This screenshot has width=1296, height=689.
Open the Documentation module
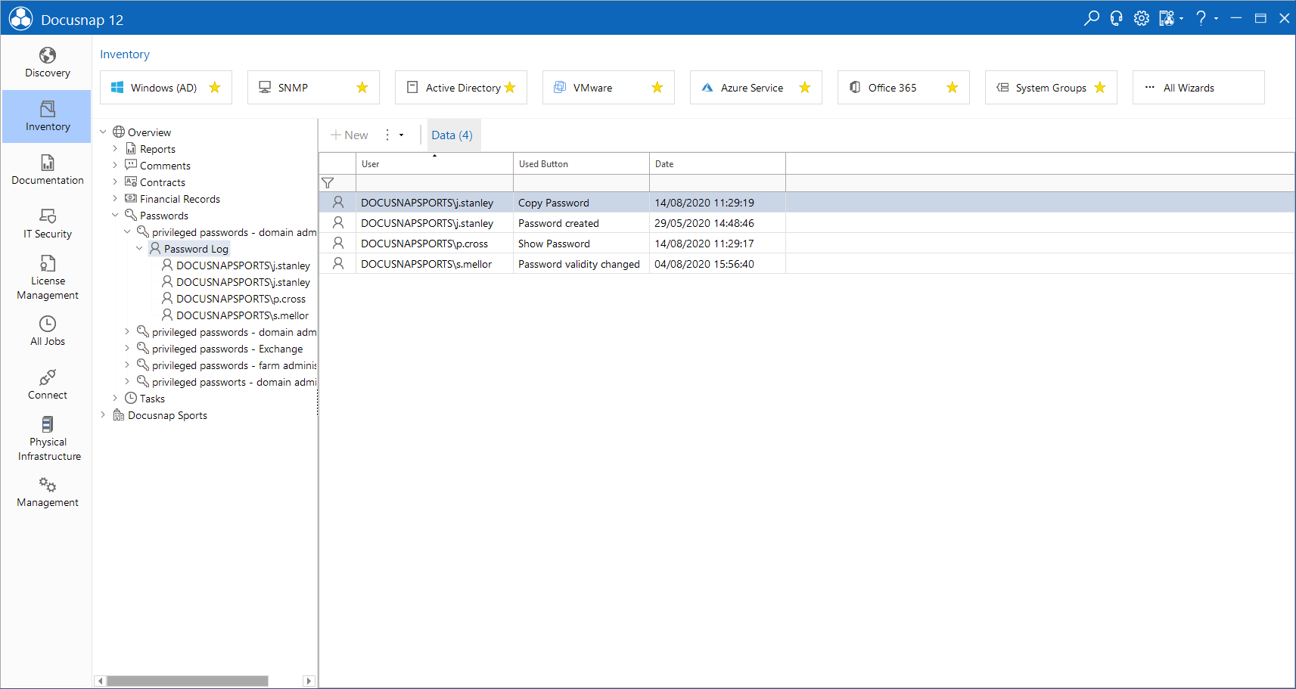(47, 170)
